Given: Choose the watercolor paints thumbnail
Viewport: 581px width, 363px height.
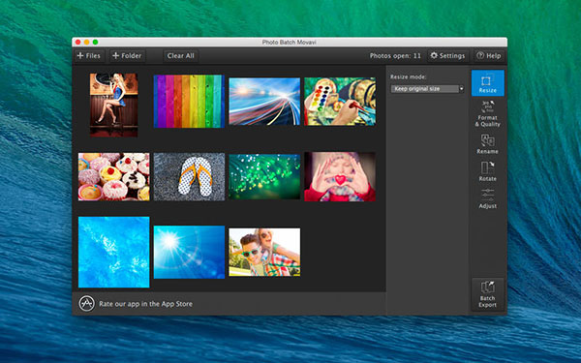Looking at the screenshot, I should pos(340,102).
